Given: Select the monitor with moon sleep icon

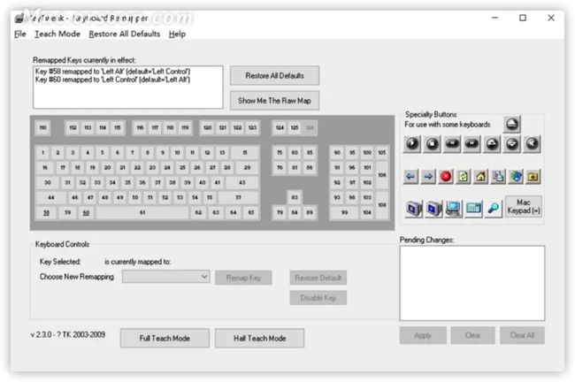Looking at the screenshot, I should point(414,209).
